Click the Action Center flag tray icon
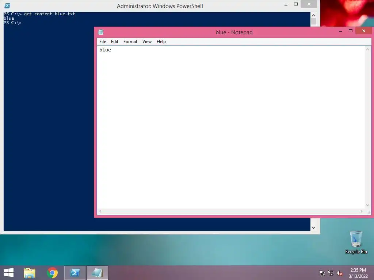 [x=322, y=273]
